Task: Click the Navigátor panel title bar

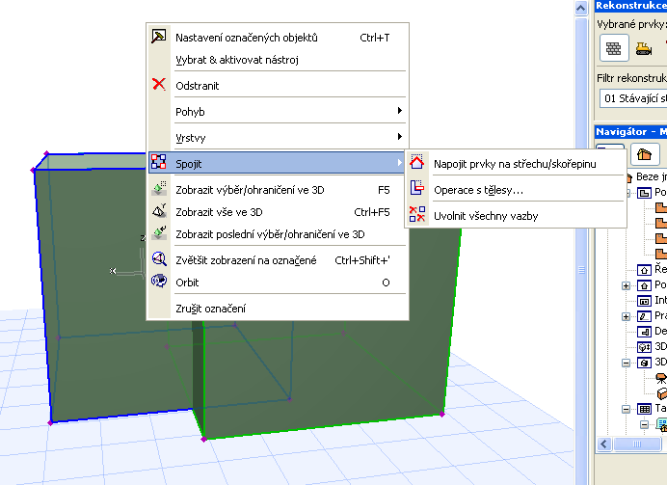Action: pos(630,132)
